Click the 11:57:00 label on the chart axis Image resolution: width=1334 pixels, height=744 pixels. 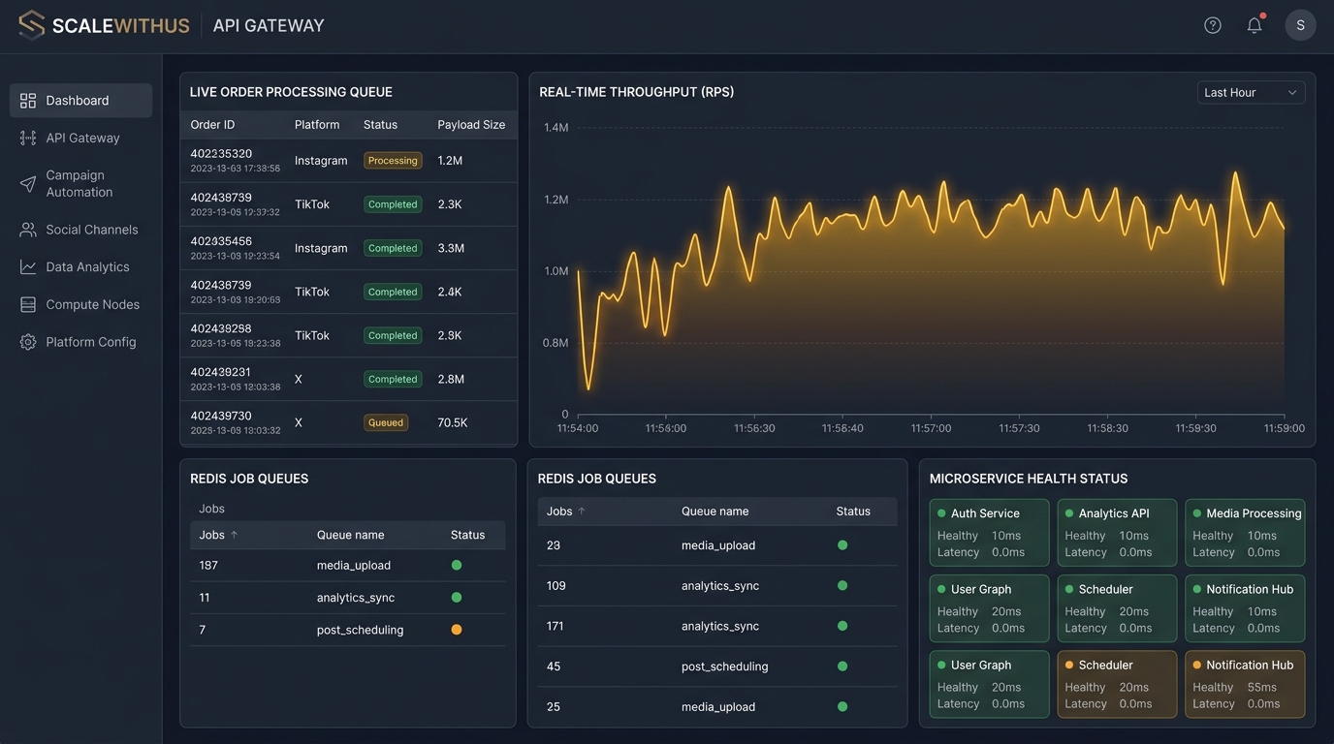(931, 428)
